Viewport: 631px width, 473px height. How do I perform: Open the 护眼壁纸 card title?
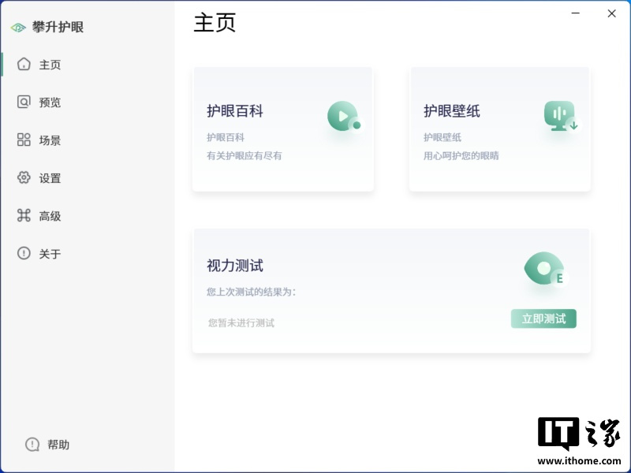(451, 111)
